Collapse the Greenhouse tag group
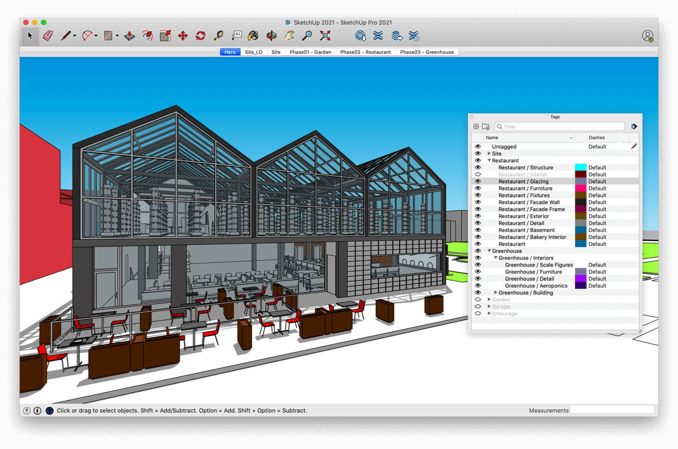678x449 pixels. [x=489, y=250]
